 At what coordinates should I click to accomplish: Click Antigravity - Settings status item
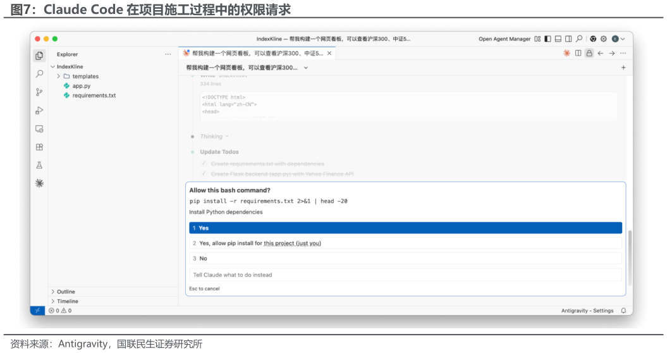tap(587, 311)
